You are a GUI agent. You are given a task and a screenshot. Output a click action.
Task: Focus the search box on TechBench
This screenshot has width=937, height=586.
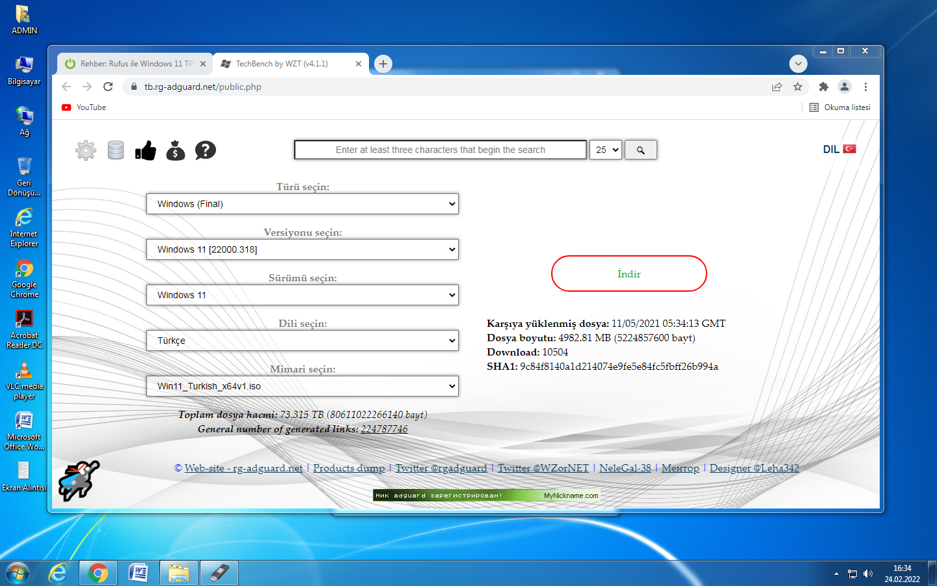click(441, 150)
